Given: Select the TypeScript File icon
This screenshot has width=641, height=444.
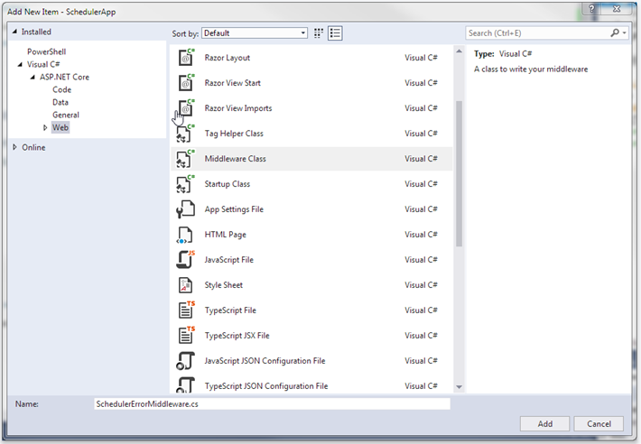Looking at the screenshot, I should pos(186,310).
